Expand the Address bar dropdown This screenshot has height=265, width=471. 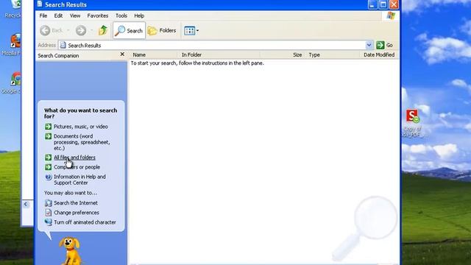pos(369,45)
